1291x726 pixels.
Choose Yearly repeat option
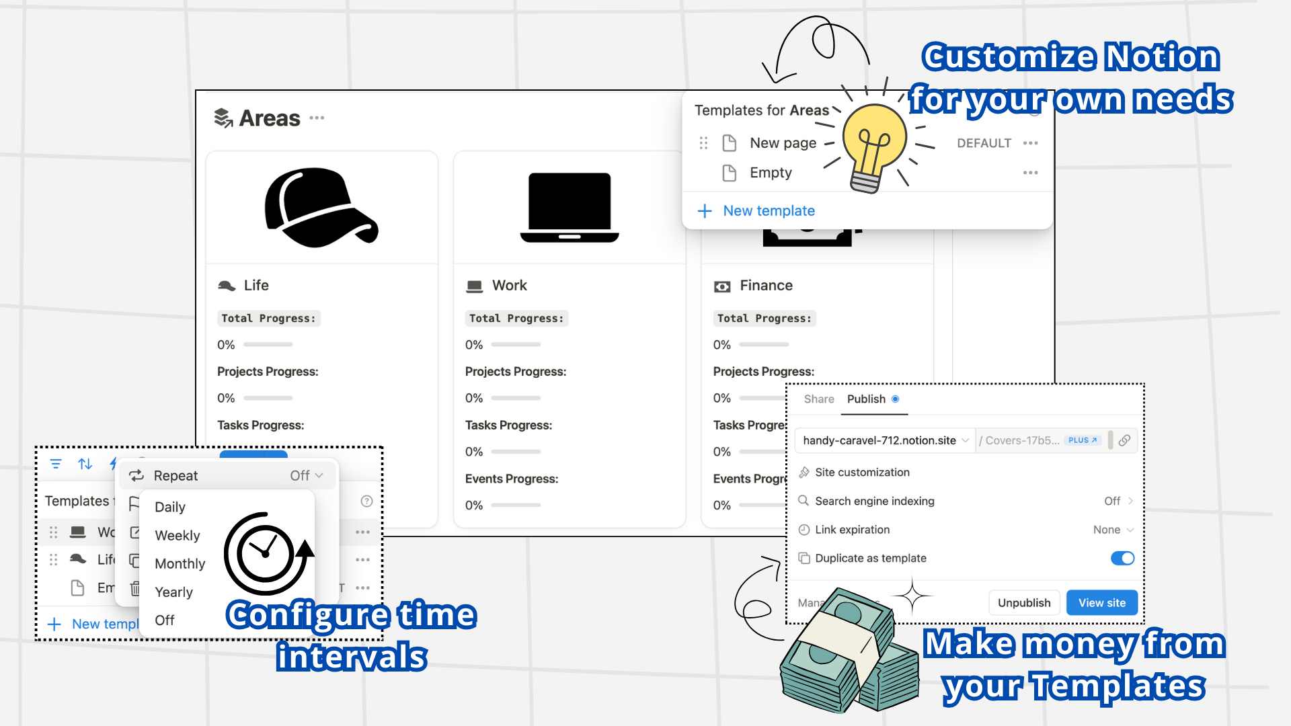[x=173, y=592]
